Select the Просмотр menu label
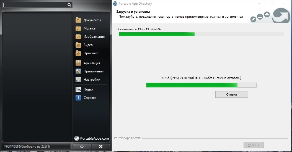This screenshot has height=152, width=292. [91, 53]
